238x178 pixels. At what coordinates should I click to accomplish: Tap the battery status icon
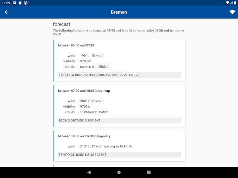235,3
